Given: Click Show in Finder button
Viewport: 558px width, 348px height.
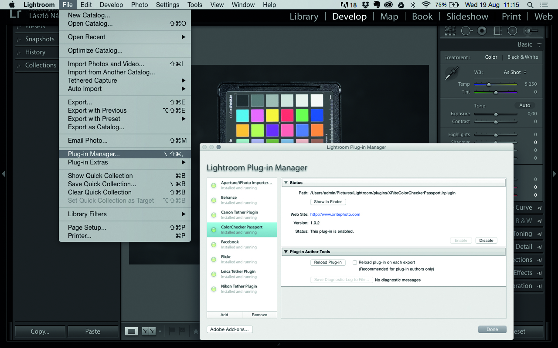Looking at the screenshot, I should (328, 202).
